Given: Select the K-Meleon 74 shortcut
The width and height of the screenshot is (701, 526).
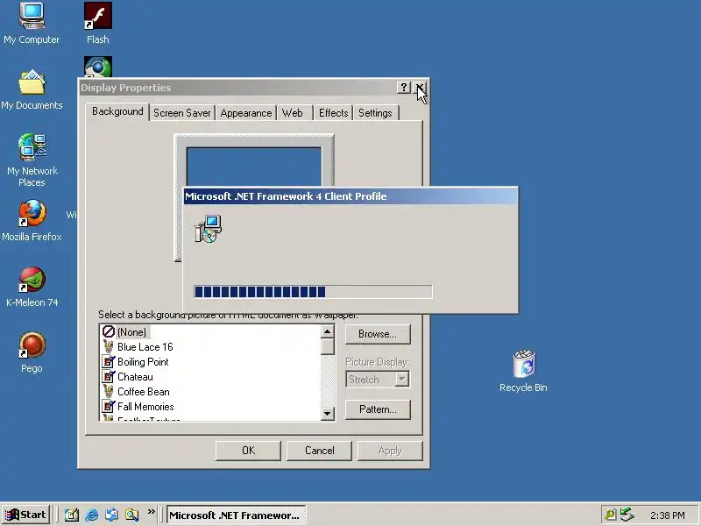Looking at the screenshot, I should pyautogui.click(x=32, y=287).
